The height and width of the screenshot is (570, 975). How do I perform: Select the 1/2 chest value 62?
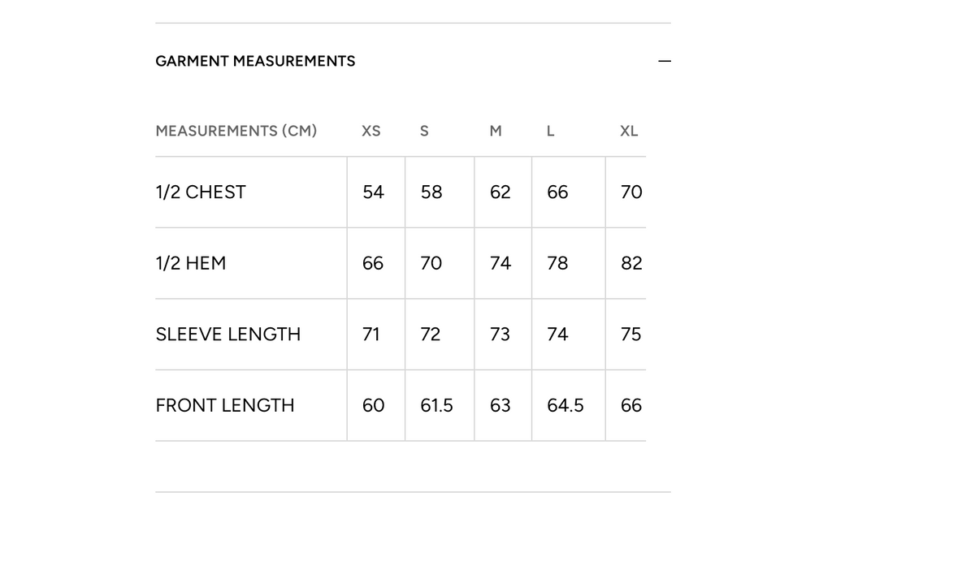500,192
